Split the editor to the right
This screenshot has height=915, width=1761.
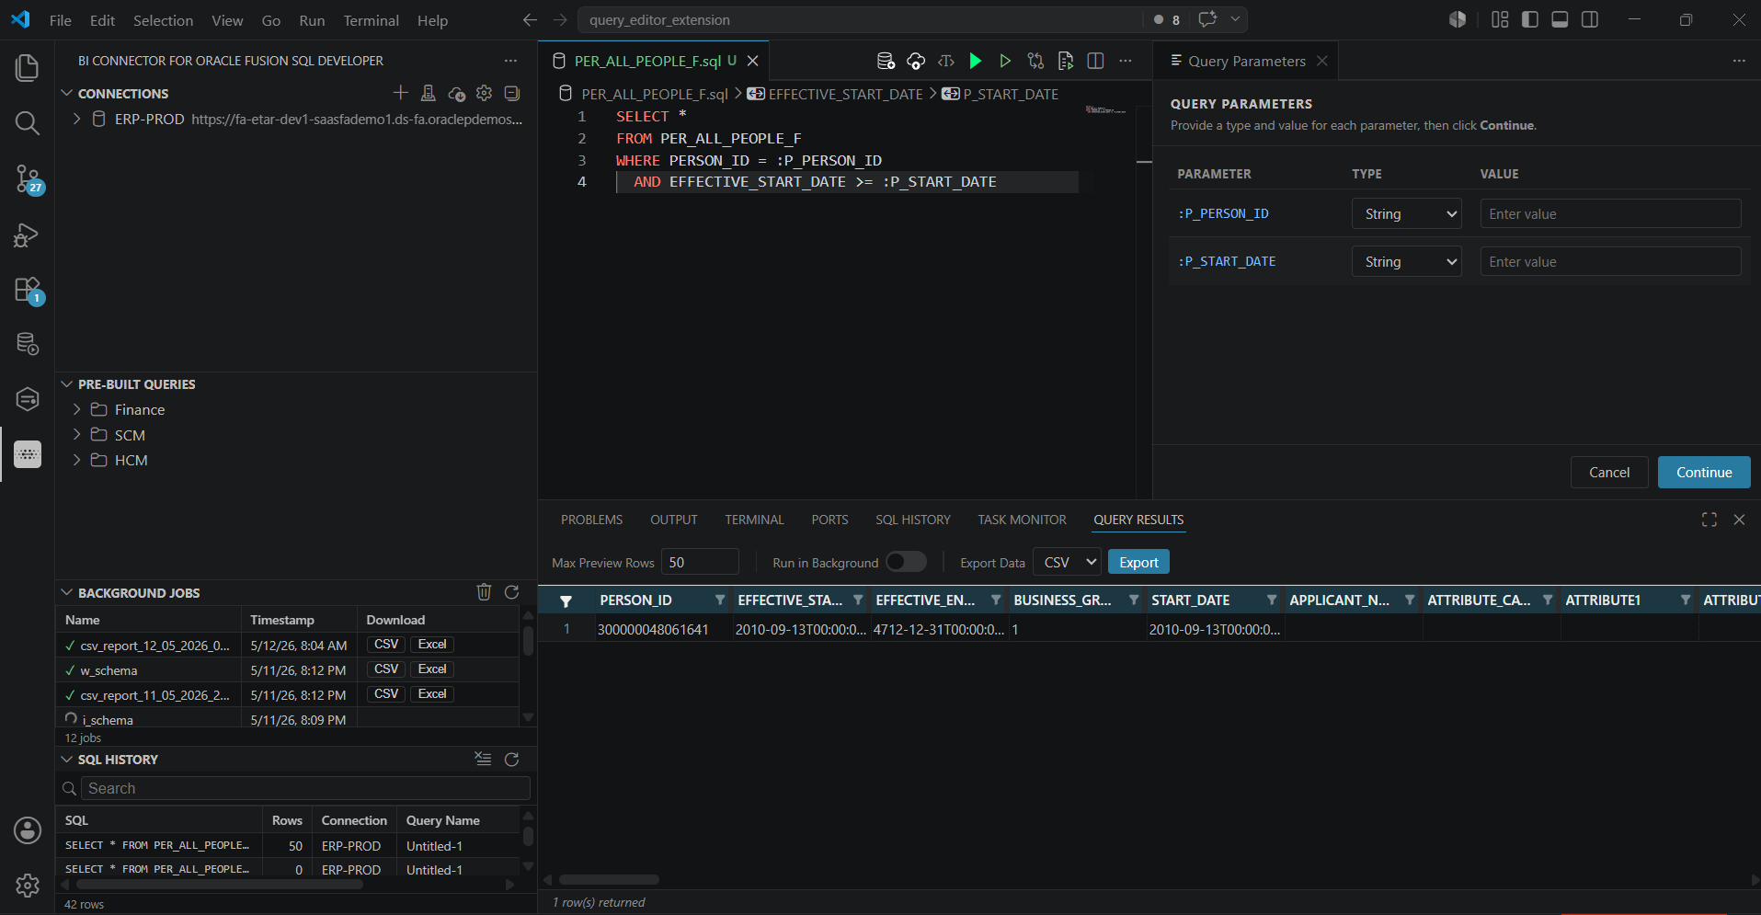1095,61
